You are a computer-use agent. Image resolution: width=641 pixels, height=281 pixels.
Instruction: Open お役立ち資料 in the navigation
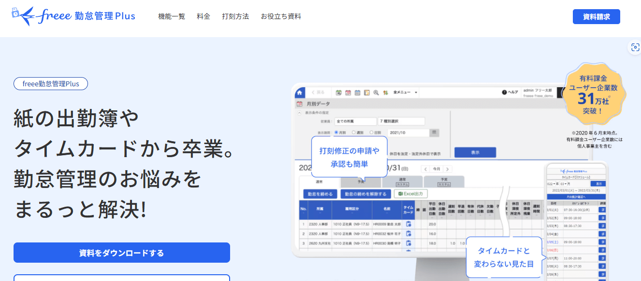(x=281, y=16)
